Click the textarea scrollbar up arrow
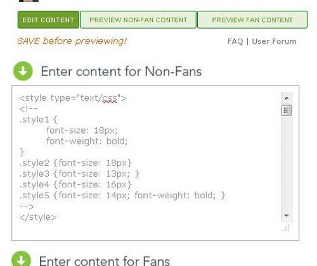Screen dimensions: 317x266 287,98
